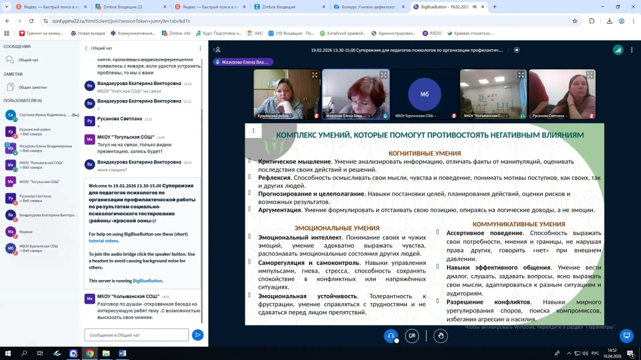Open Word from the Windows taskbar
The width and height of the screenshot is (641, 360).
pos(122,353)
